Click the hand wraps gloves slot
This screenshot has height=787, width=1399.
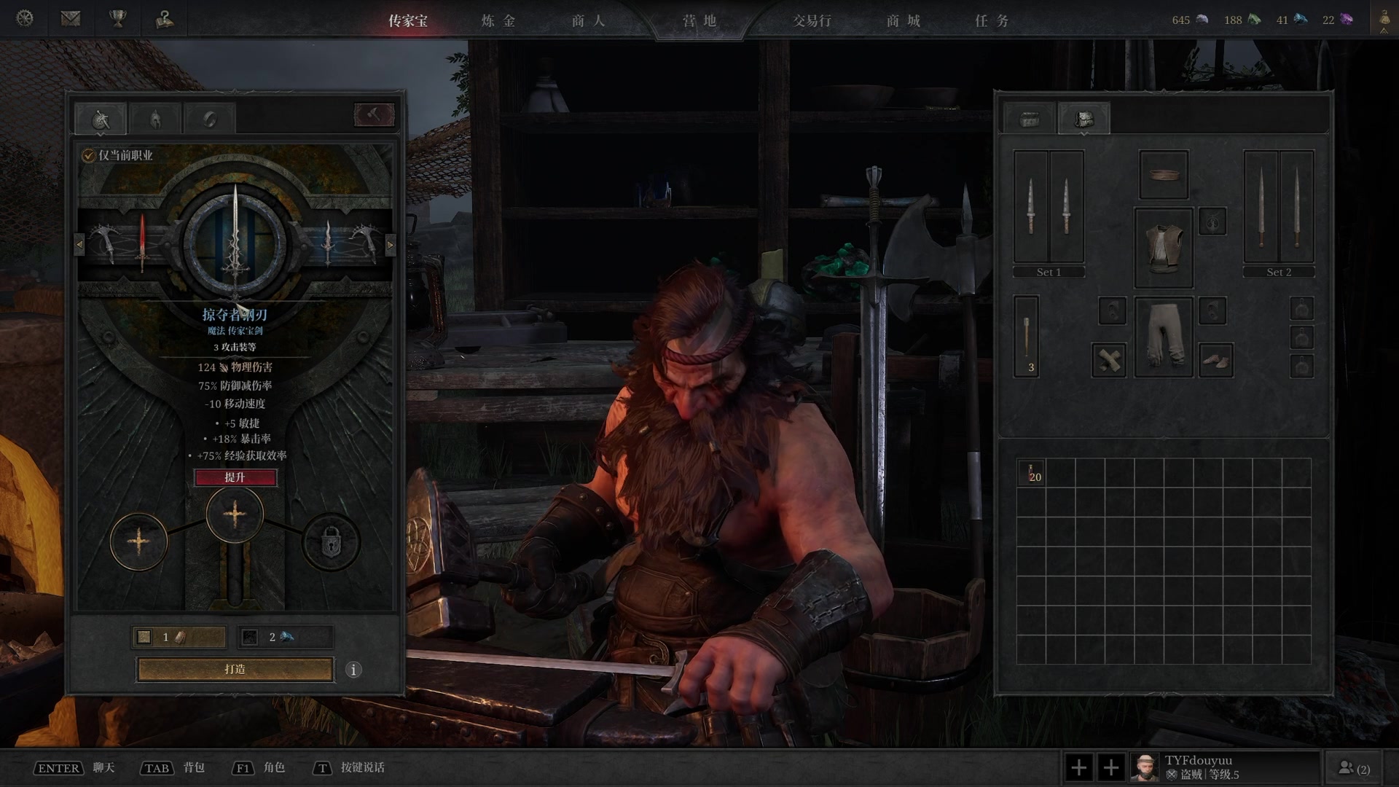[1109, 360]
